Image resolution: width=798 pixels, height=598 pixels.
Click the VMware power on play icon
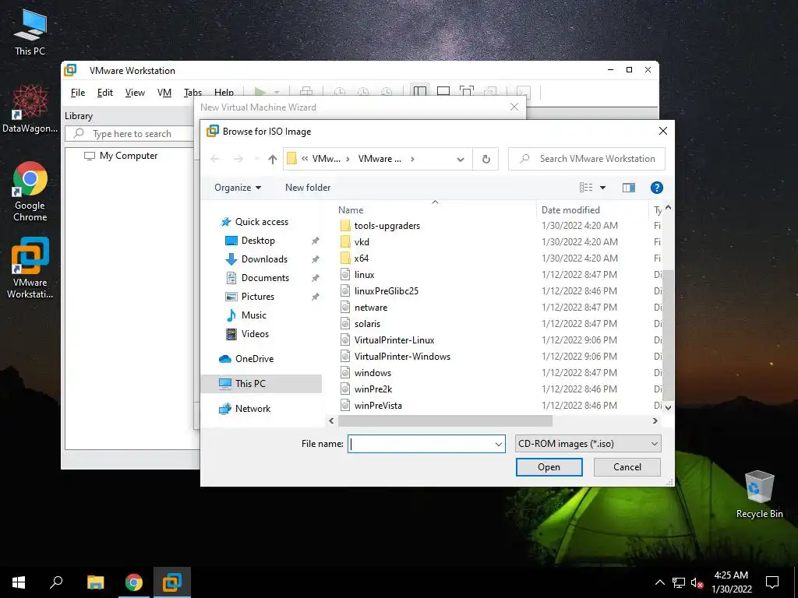260,92
